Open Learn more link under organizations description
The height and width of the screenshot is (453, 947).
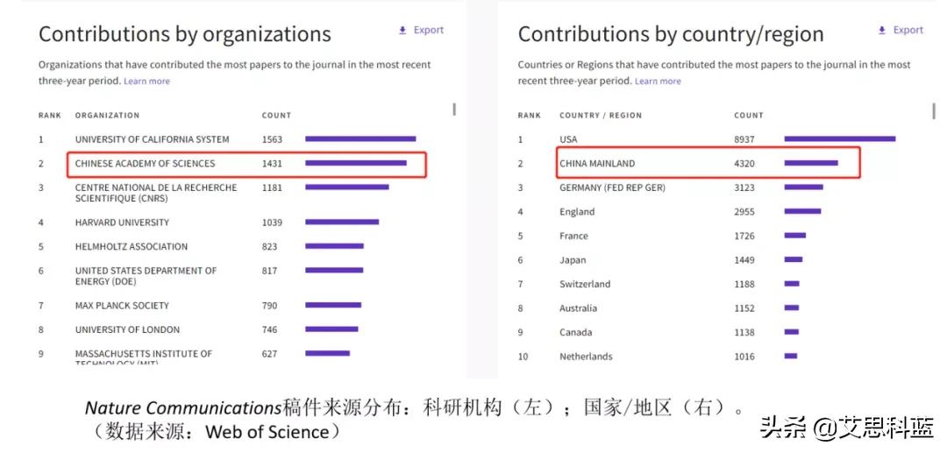(x=146, y=81)
